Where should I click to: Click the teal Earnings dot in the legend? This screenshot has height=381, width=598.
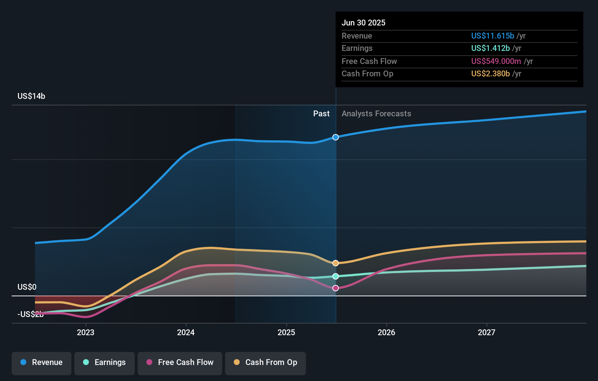click(x=86, y=362)
